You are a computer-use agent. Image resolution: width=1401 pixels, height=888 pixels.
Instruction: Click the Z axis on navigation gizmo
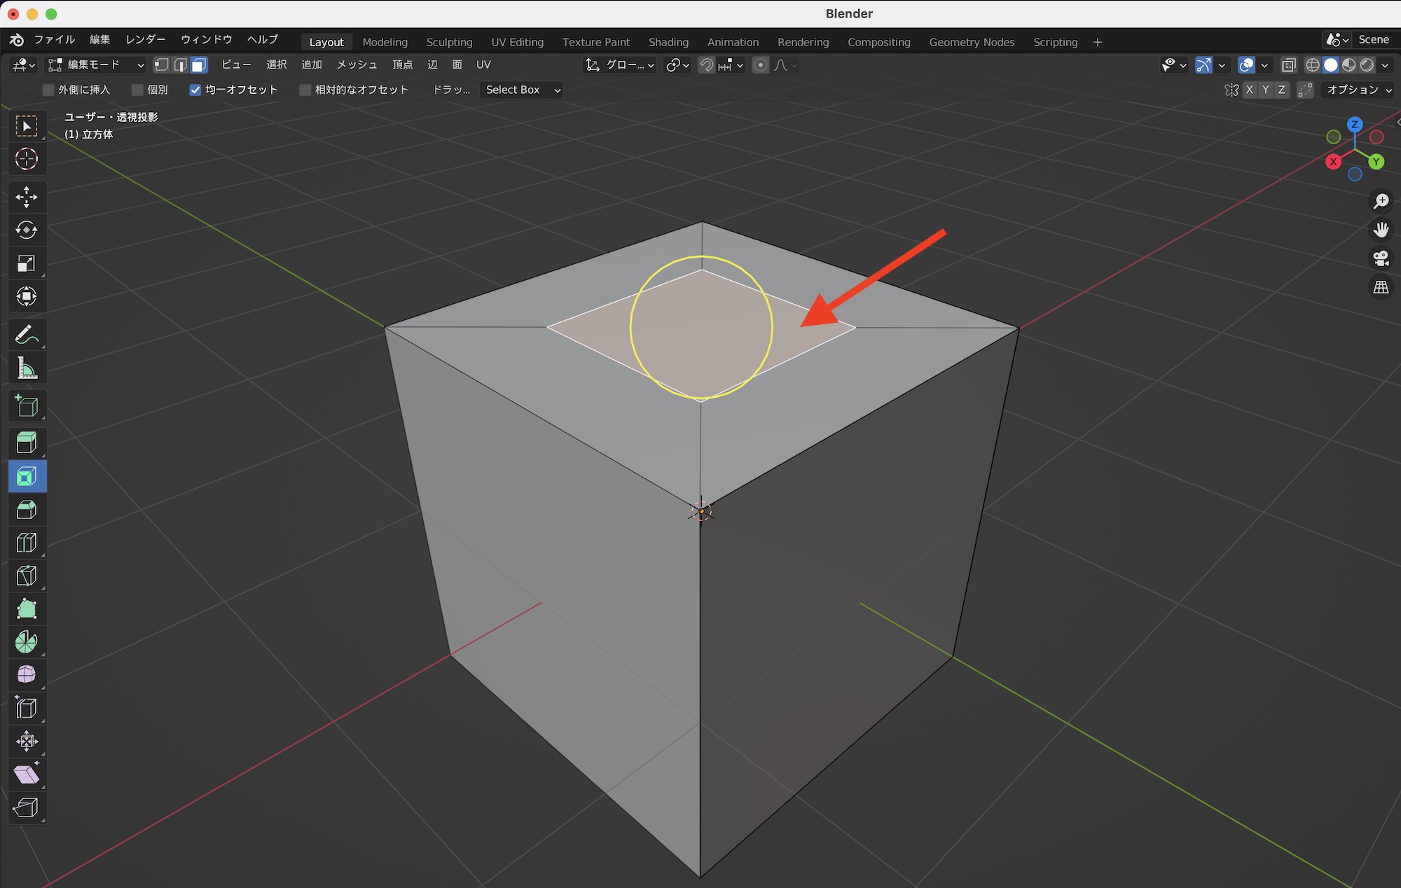[x=1355, y=125]
